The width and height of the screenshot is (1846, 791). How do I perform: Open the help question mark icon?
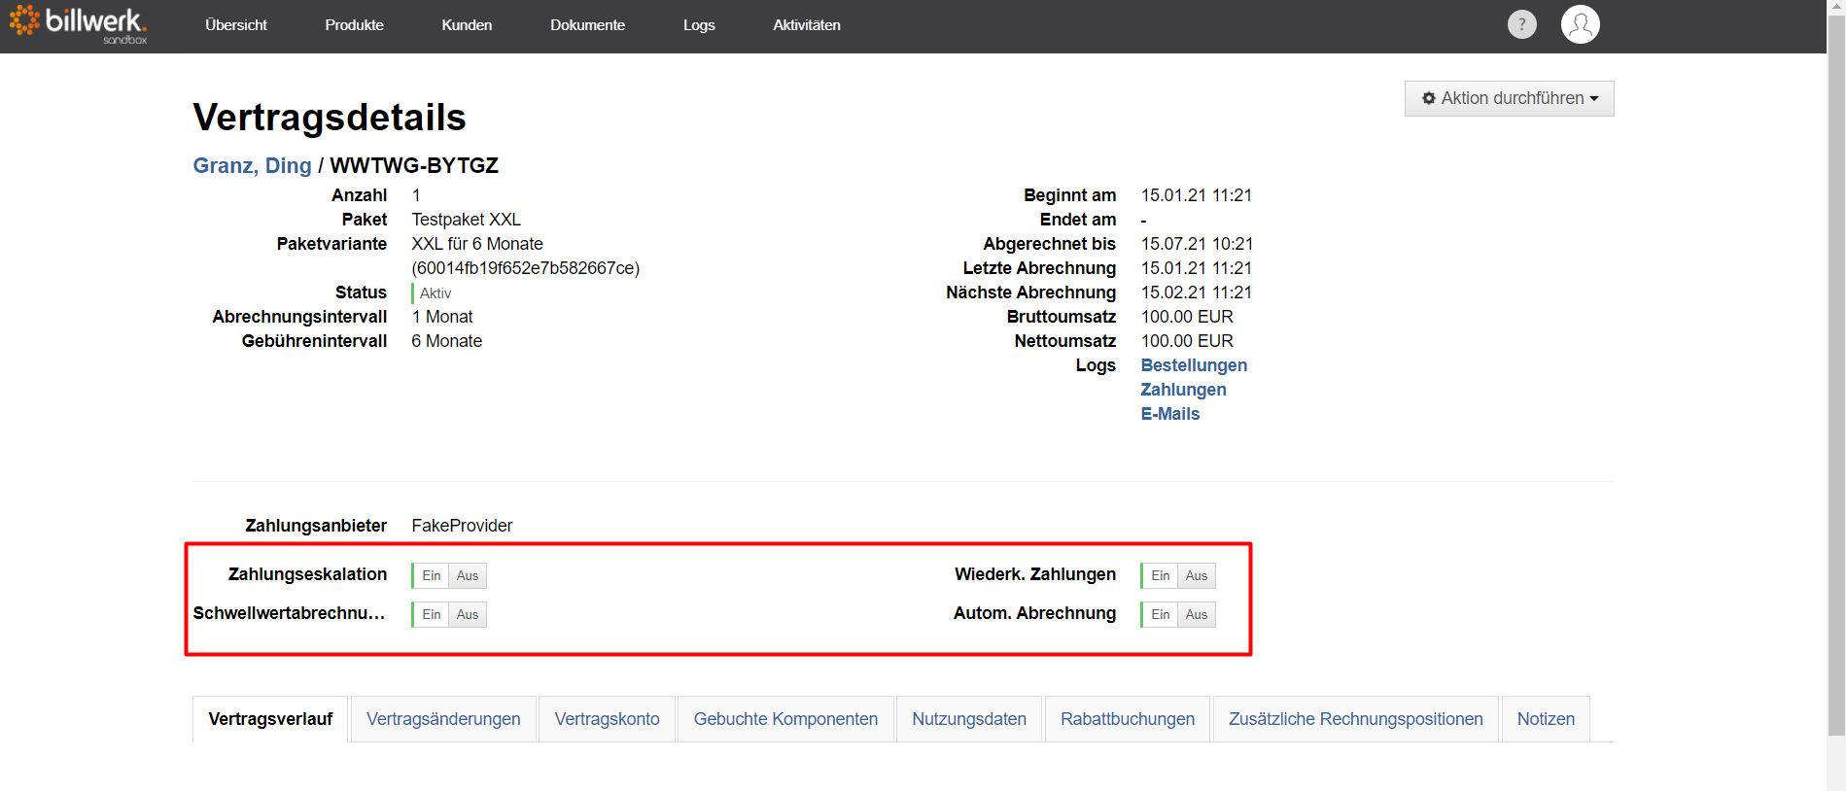[1522, 24]
